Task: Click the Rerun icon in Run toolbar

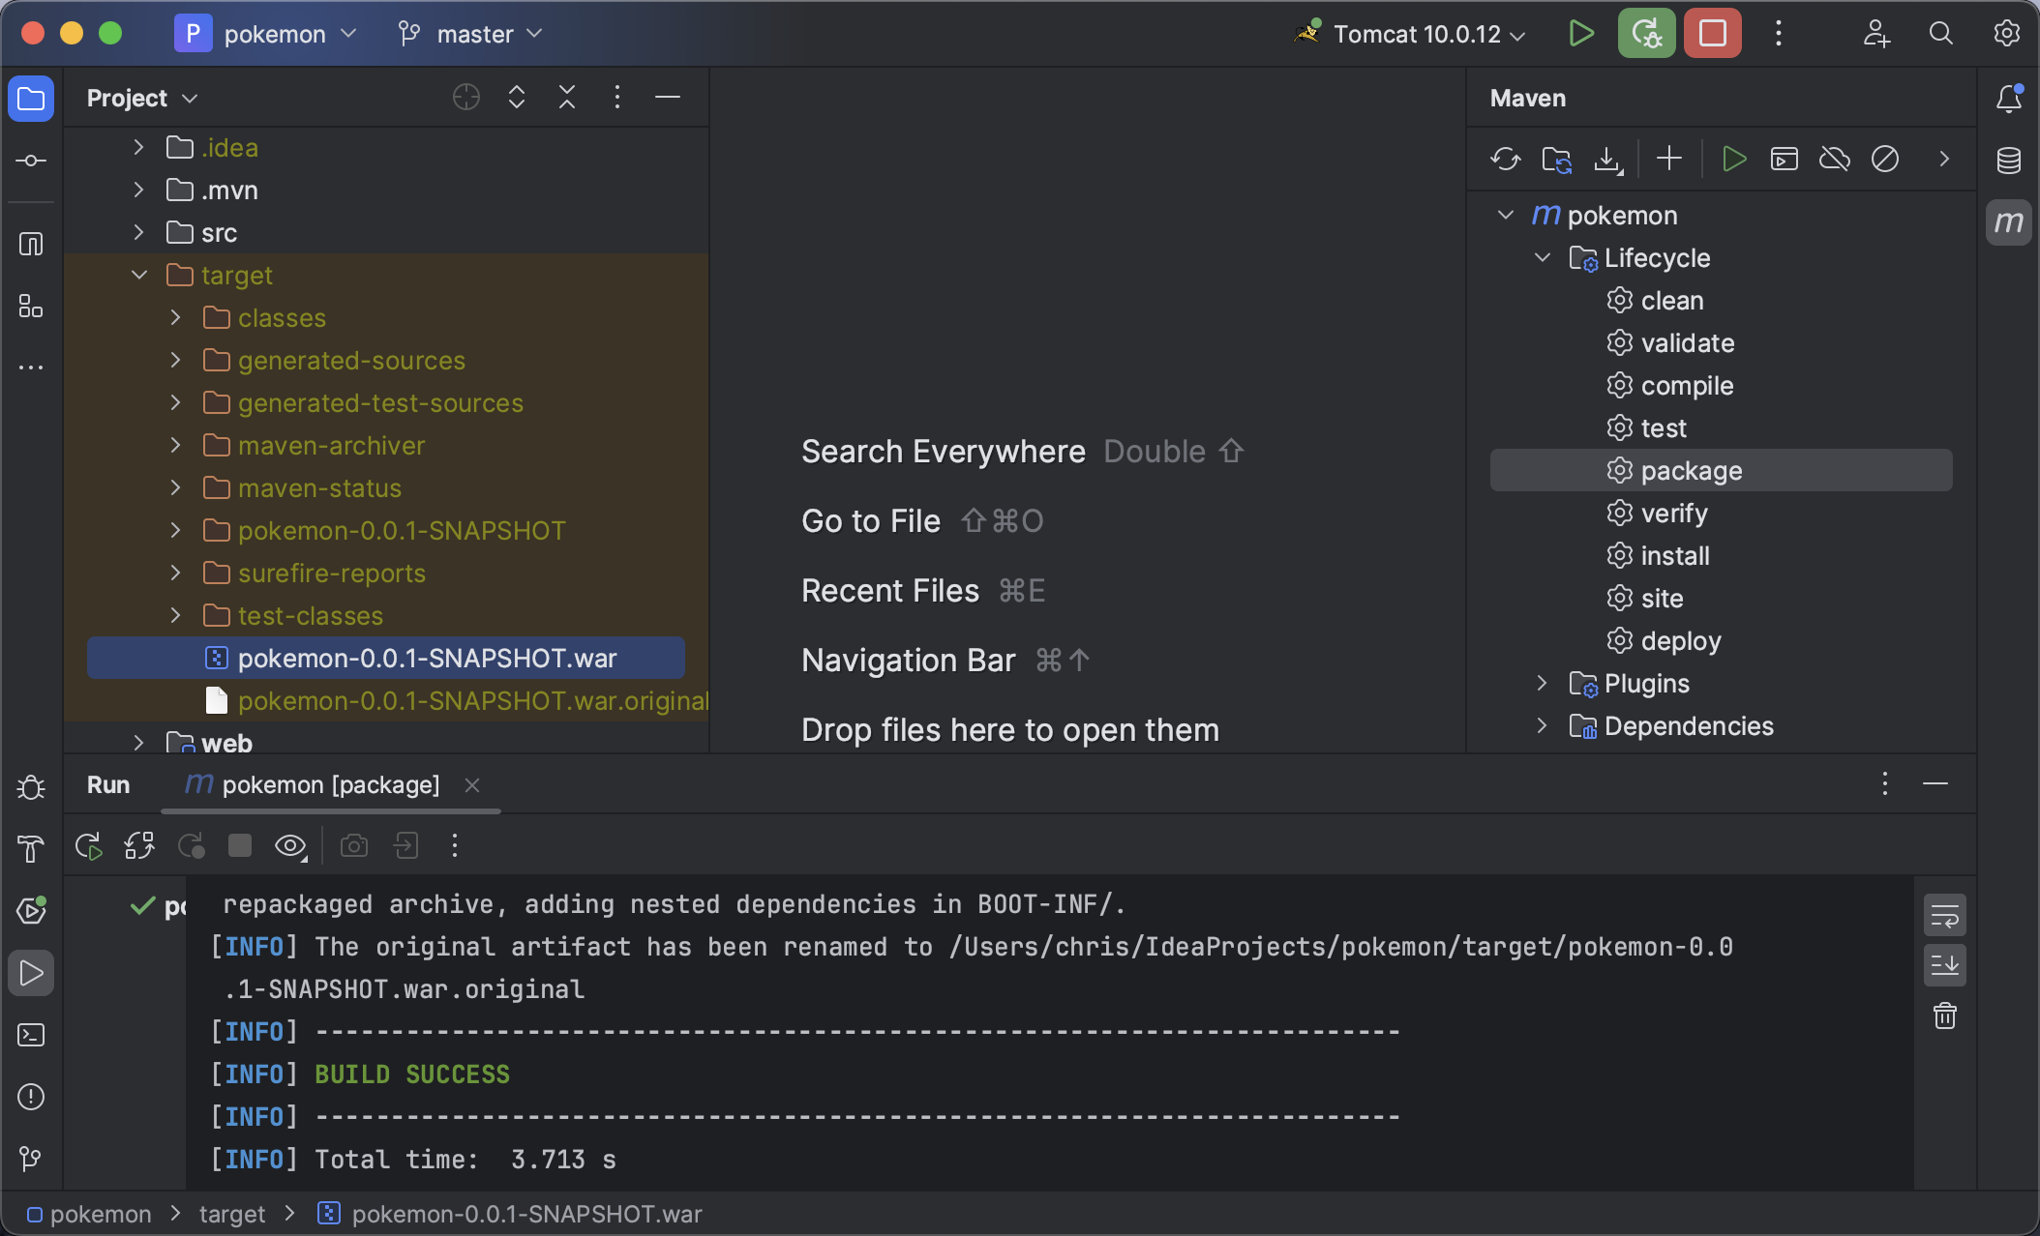Action: click(x=89, y=846)
